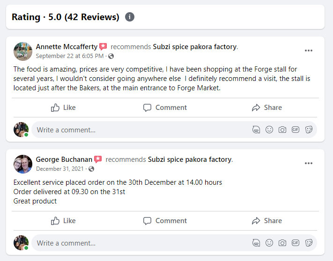Insert GIF in comment on Annette's review
This screenshot has width=333, height=261.
[x=296, y=130]
